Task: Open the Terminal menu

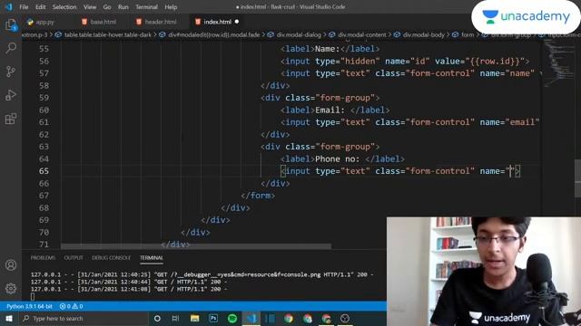Action: point(146,7)
